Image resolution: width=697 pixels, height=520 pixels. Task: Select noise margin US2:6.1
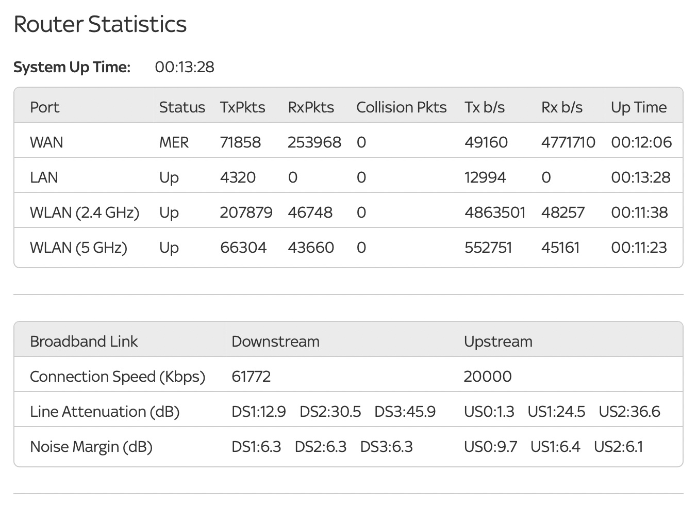click(619, 447)
